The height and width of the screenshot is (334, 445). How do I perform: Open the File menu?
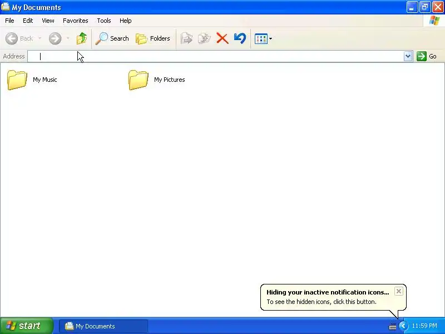pos(9,21)
